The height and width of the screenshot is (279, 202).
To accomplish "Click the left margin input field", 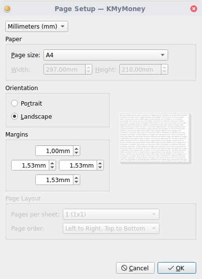I will (x=30, y=165).
